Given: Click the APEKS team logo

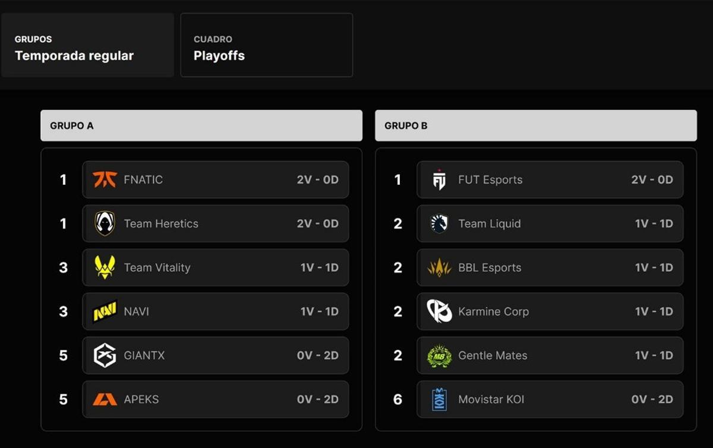Looking at the screenshot, I should (x=105, y=399).
